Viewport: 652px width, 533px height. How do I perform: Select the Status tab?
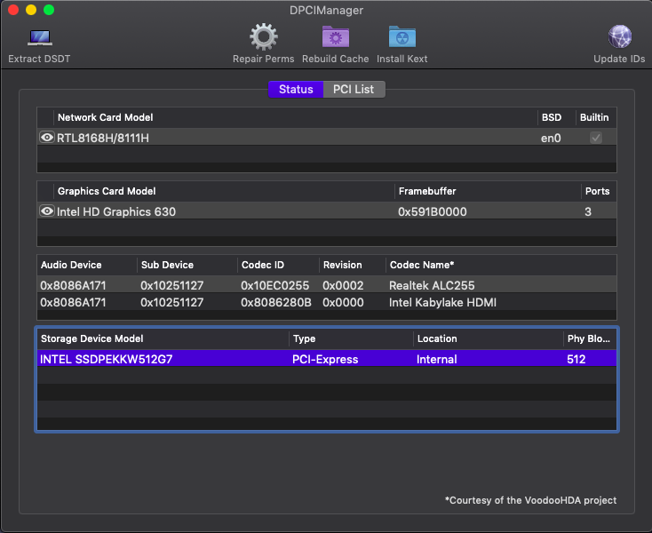(296, 90)
